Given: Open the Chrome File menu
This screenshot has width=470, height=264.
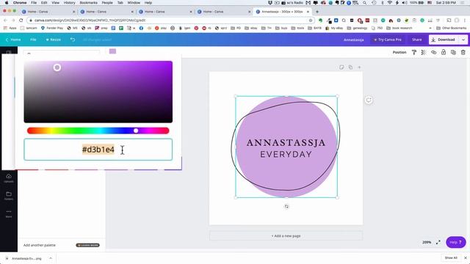Looking at the screenshot, I should (34, 3).
